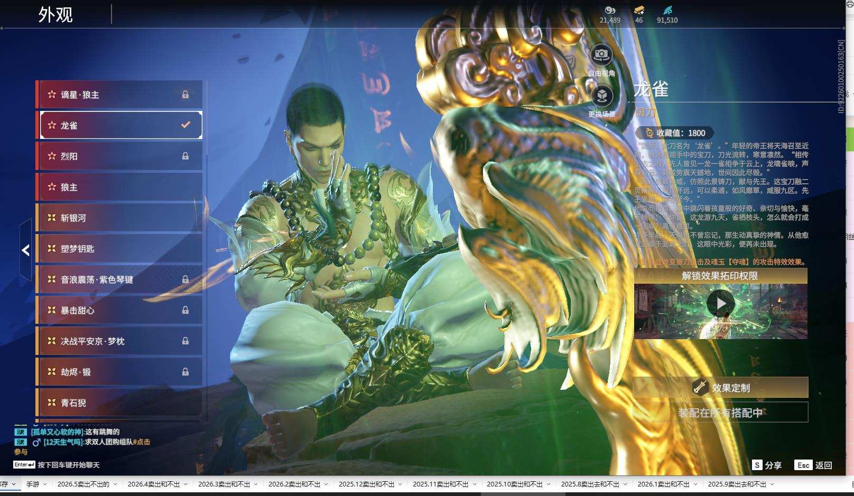
Task: Collapse the side panel with the left arrow
Action: (25, 250)
